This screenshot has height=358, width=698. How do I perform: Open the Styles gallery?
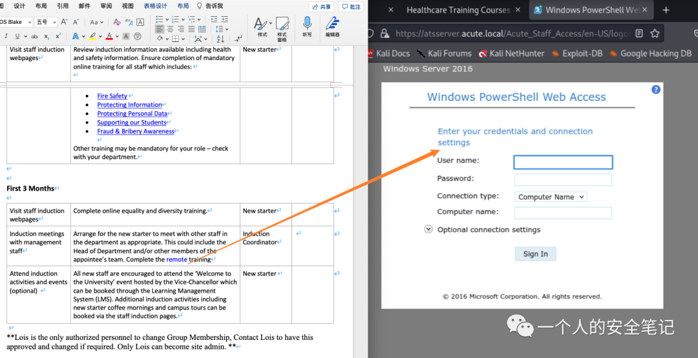(x=262, y=26)
